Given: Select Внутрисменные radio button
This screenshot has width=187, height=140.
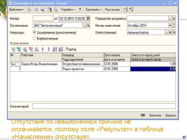Looking at the screenshot, I should pyautogui.click(x=34, y=38).
